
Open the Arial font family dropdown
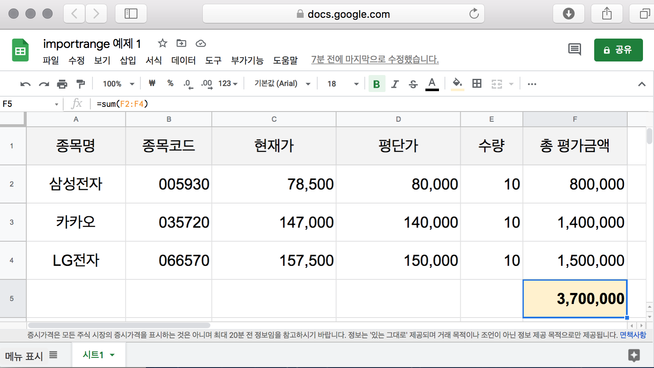(282, 84)
